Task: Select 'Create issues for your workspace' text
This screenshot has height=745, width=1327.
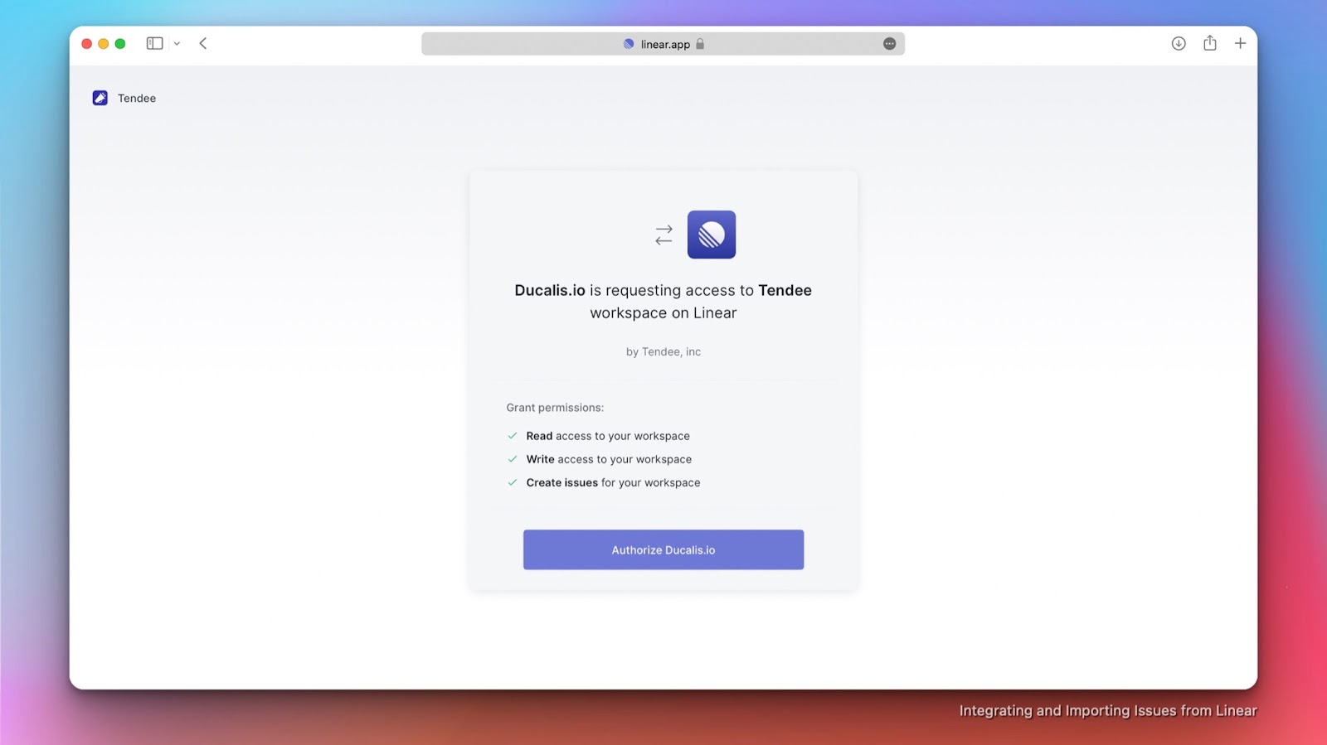Action: click(x=613, y=482)
